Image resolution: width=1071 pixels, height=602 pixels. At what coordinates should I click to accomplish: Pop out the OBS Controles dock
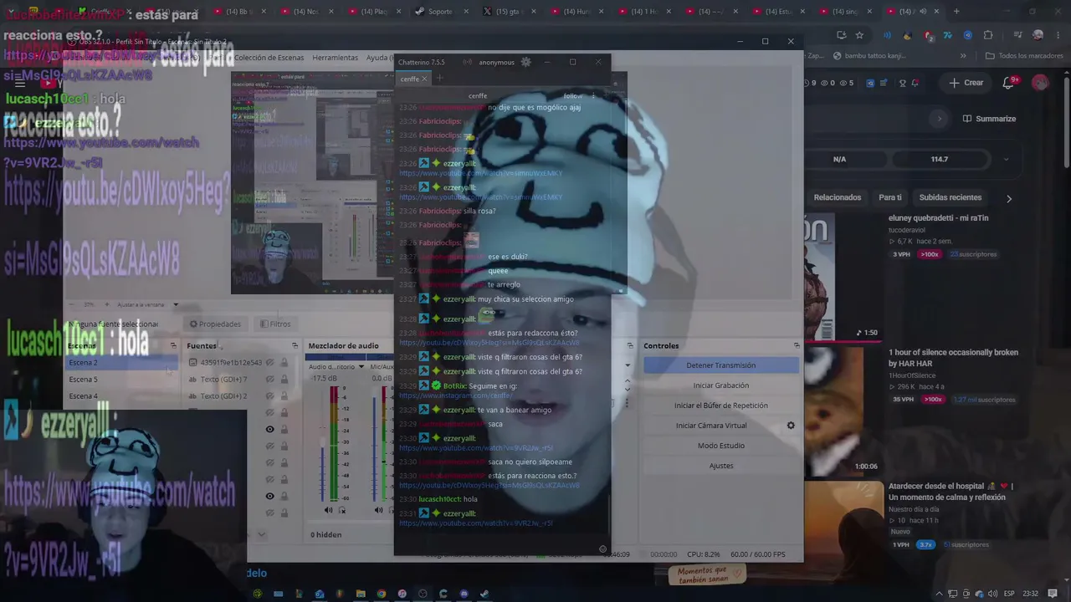point(797,345)
